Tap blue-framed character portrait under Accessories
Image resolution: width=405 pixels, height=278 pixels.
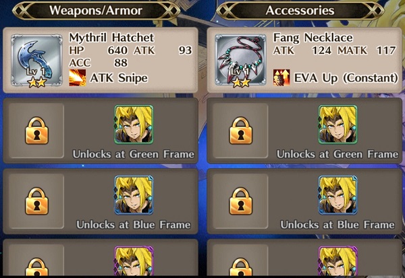click(x=338, y=195)
